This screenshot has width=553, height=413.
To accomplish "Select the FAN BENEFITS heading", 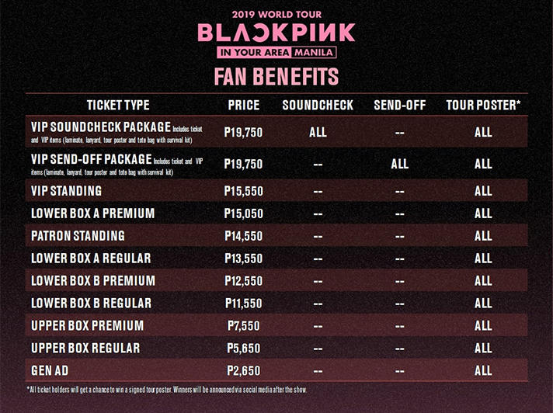I will (276, 77).
